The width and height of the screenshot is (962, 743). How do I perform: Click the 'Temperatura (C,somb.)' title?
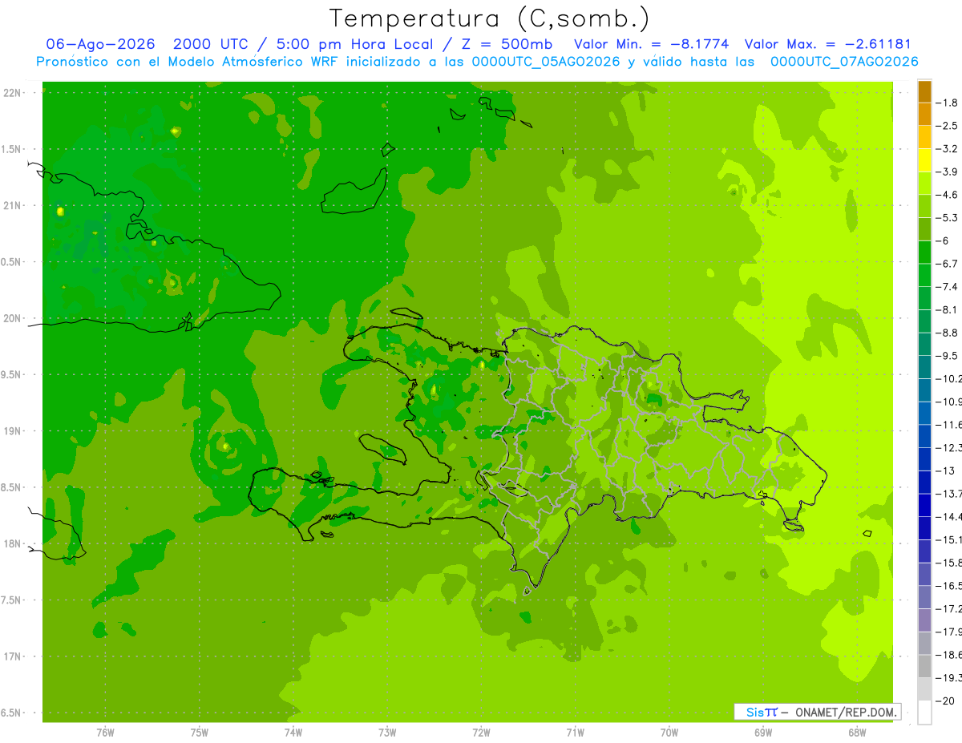pyautogui.click(x=489, y=18)
